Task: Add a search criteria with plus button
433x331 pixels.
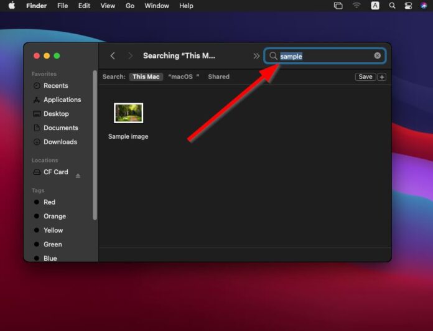Action: [x=382, y=77]
